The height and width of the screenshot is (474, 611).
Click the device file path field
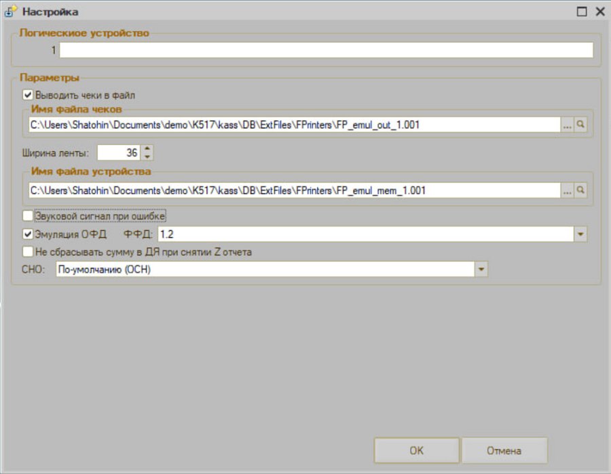295,191
